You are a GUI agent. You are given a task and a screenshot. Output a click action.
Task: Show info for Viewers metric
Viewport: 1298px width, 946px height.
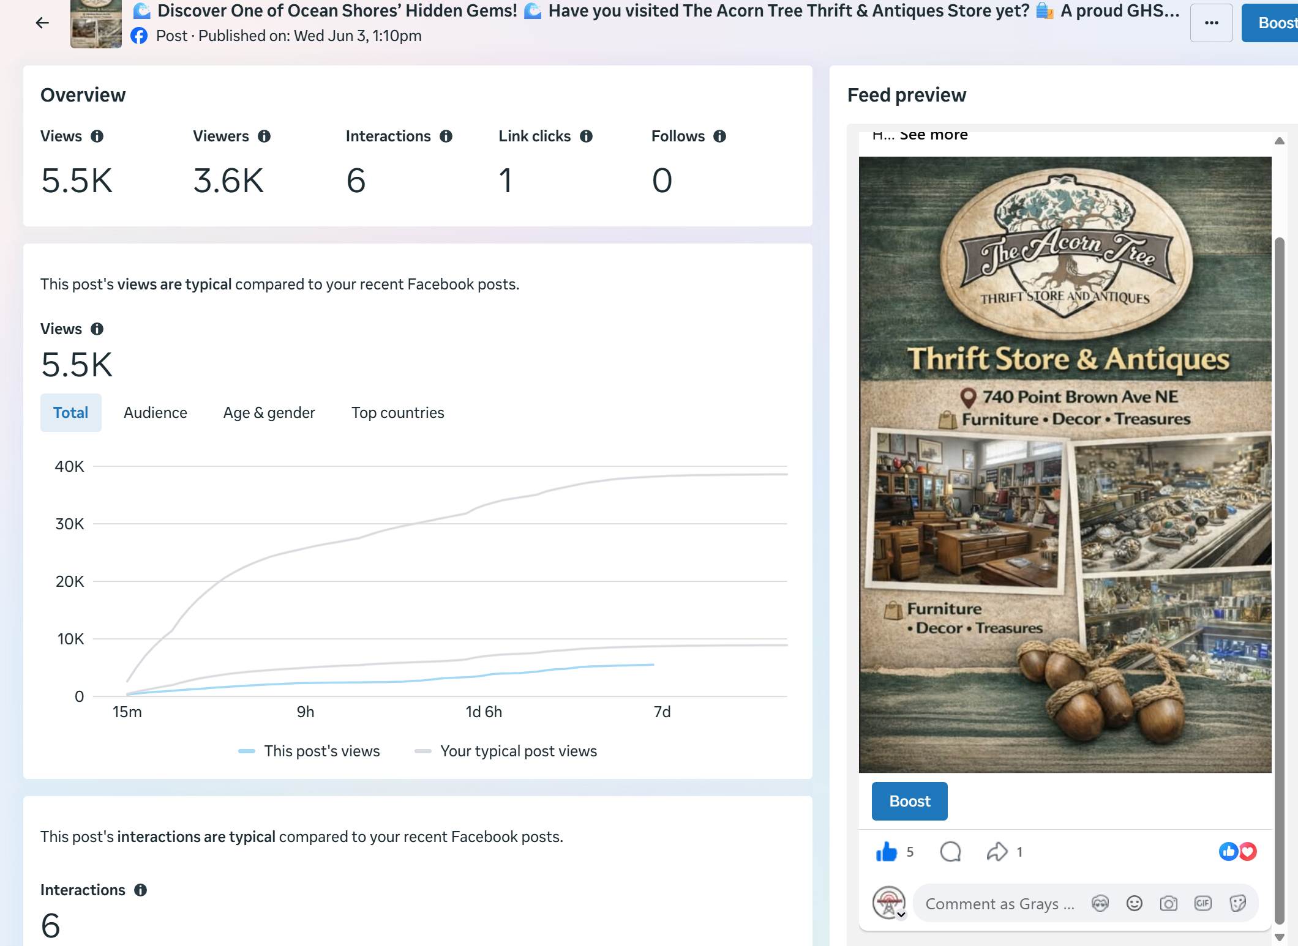pyautogui.click(x=264, y=136)
